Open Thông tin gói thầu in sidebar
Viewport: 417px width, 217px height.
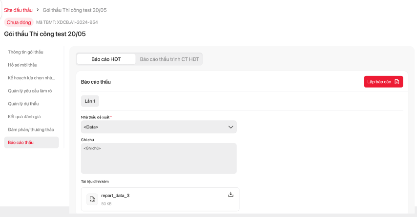tap(26, 52)
